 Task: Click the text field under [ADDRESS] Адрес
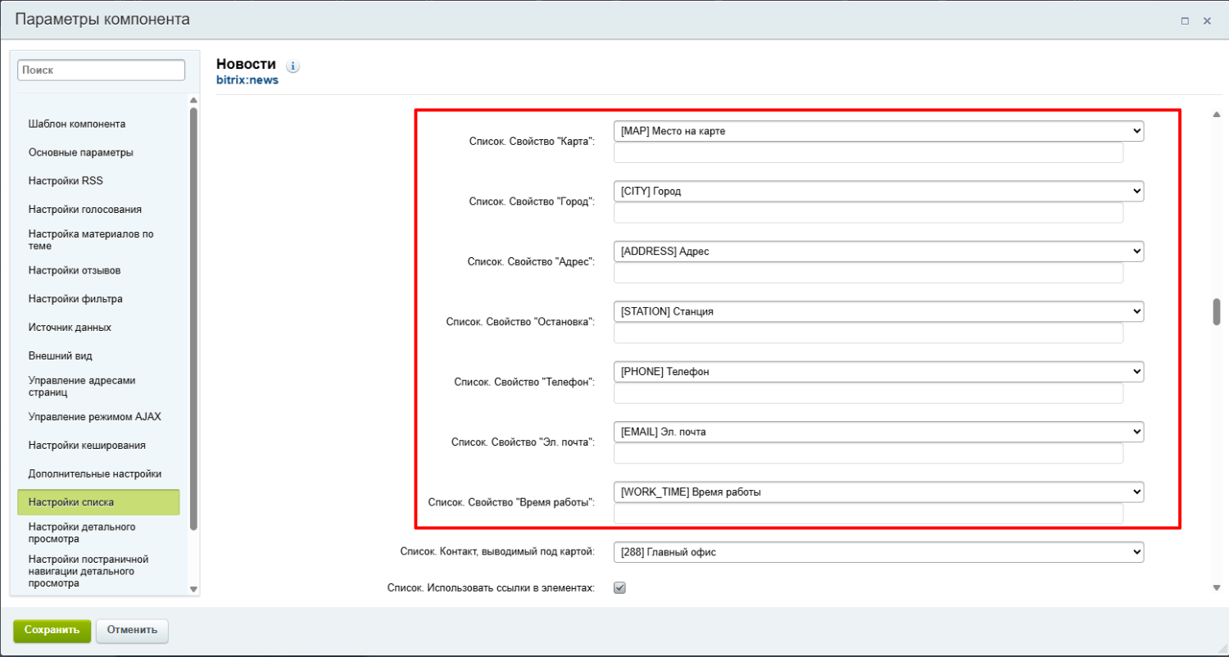[868, 273]
